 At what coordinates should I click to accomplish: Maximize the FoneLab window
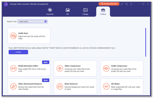[x=143, y=4]
